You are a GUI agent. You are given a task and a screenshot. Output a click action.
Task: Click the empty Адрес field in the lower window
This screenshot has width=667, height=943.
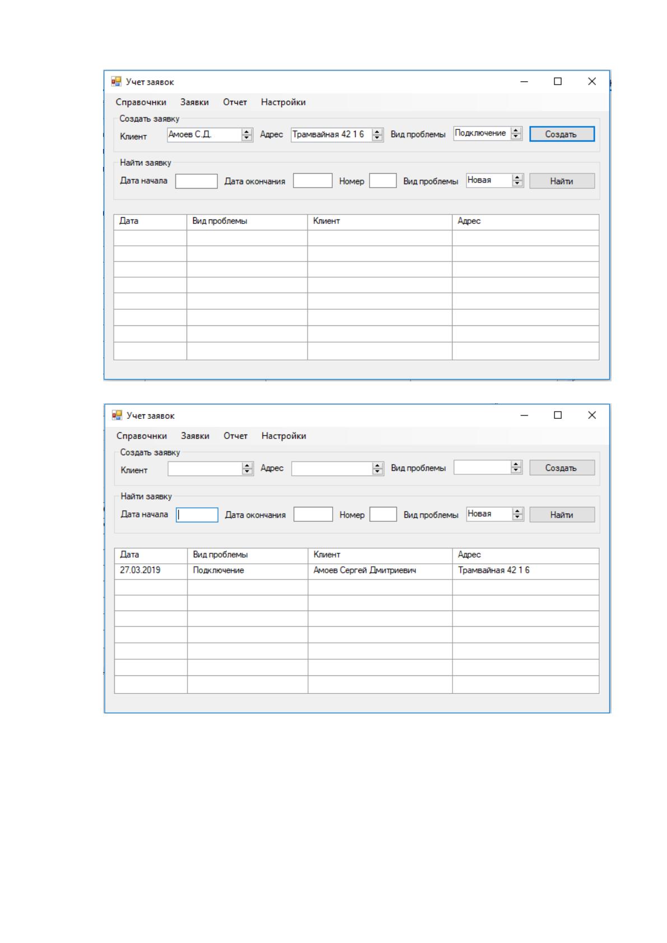[332, 468]
